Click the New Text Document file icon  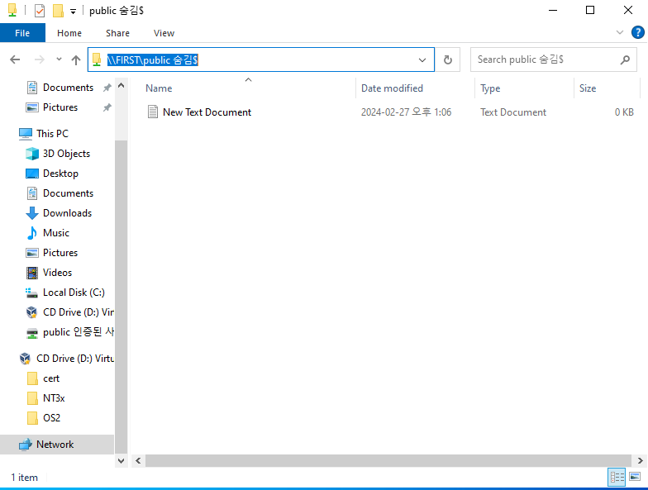tap(152, 112)
